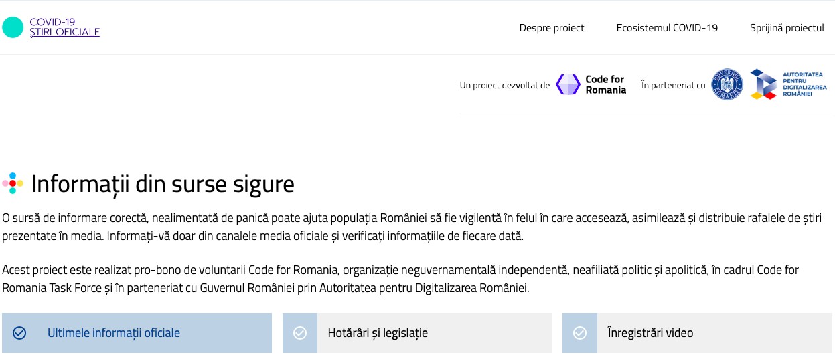
Task: Select the Ultimele informații oficiale tab
Action: [113, 333]
